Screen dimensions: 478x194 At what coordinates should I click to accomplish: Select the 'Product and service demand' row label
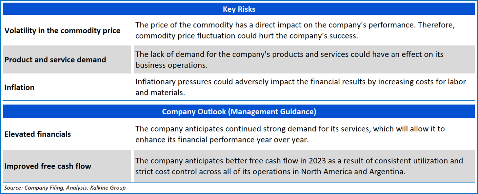pyautogui.click(x=55, y=60)
